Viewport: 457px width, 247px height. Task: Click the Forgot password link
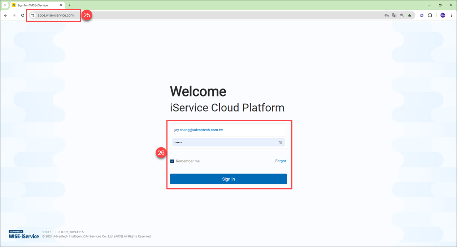280,161
